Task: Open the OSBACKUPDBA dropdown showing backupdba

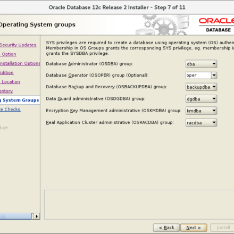Action: point(201,87)
